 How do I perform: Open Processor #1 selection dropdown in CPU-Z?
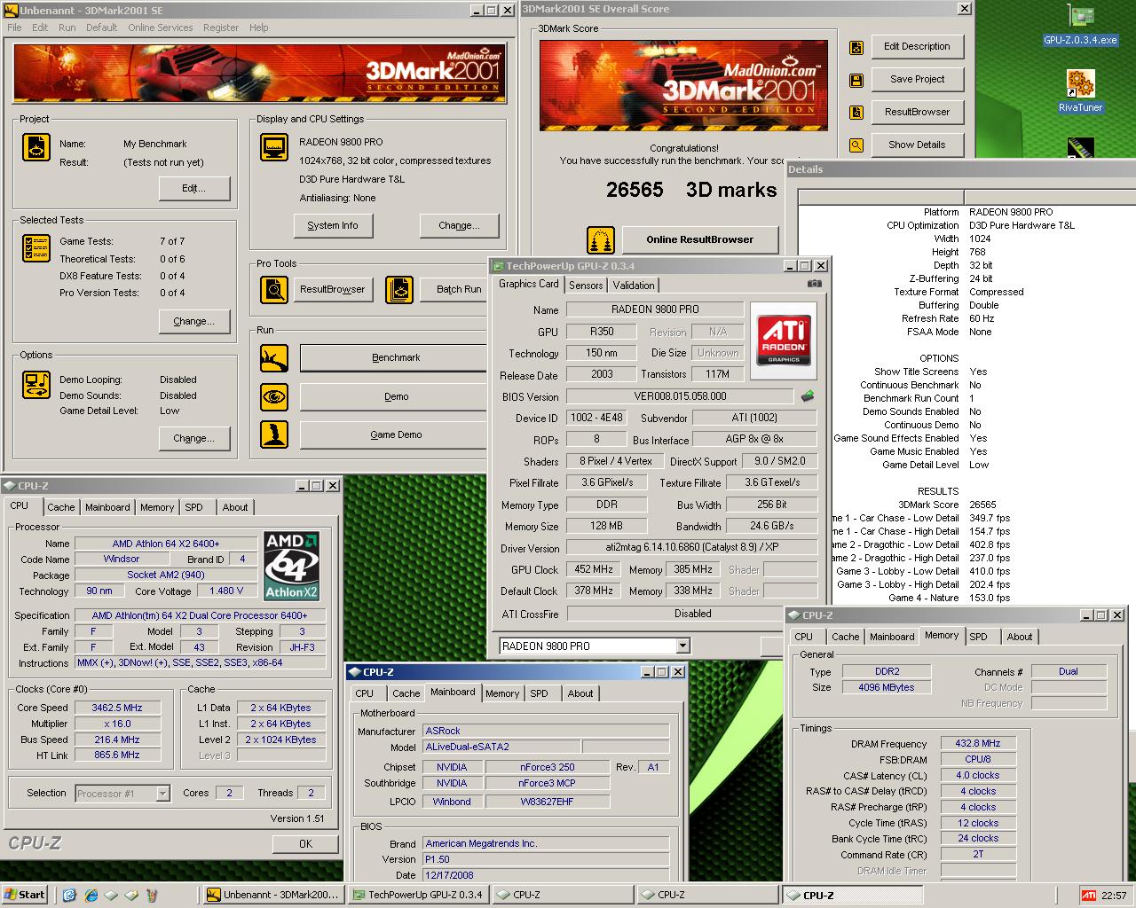(162, 794)
